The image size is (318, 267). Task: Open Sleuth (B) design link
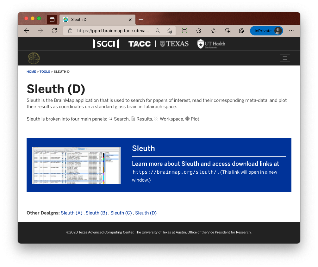pyautogui.click(x=96, y=213)
